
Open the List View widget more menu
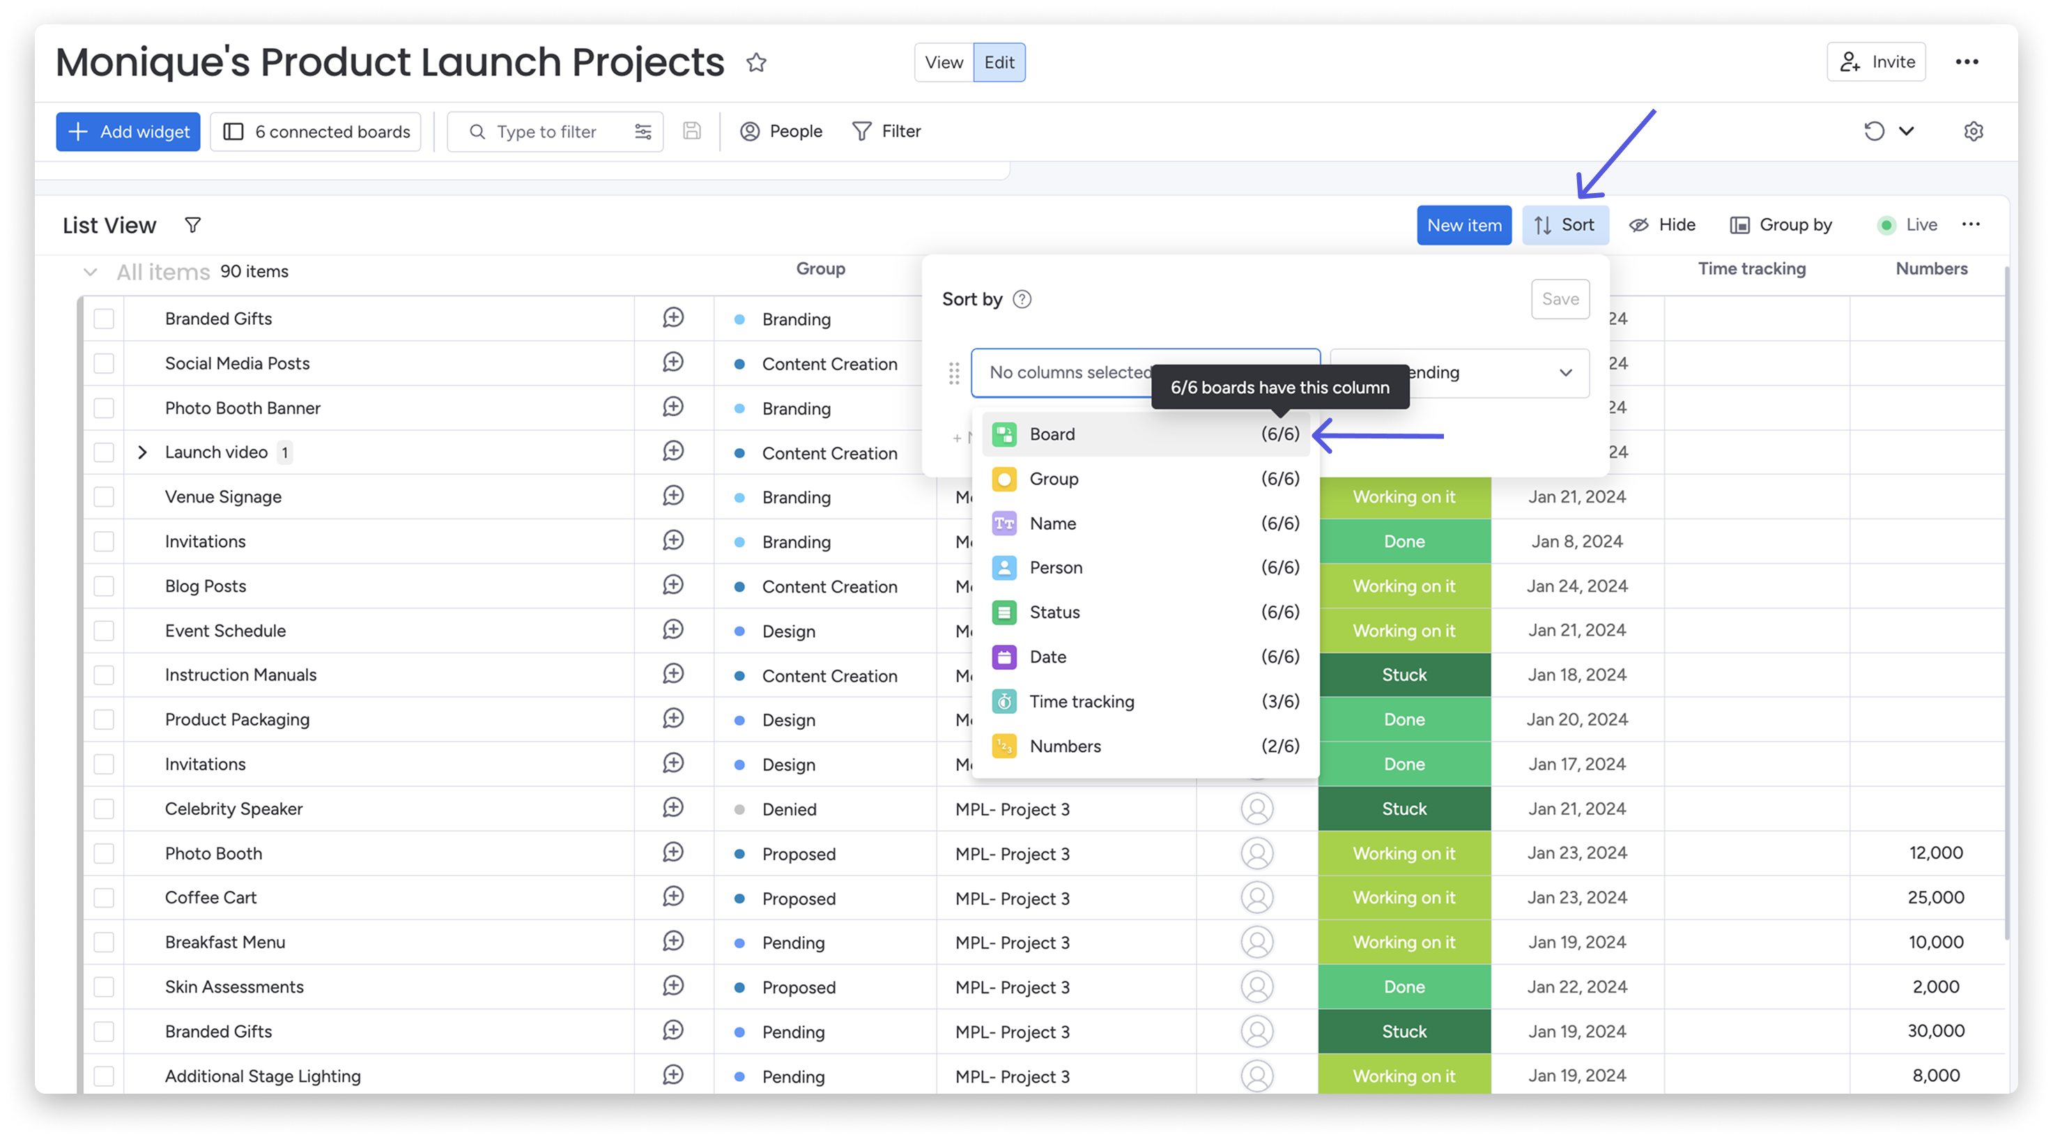tap(1971, 224)
